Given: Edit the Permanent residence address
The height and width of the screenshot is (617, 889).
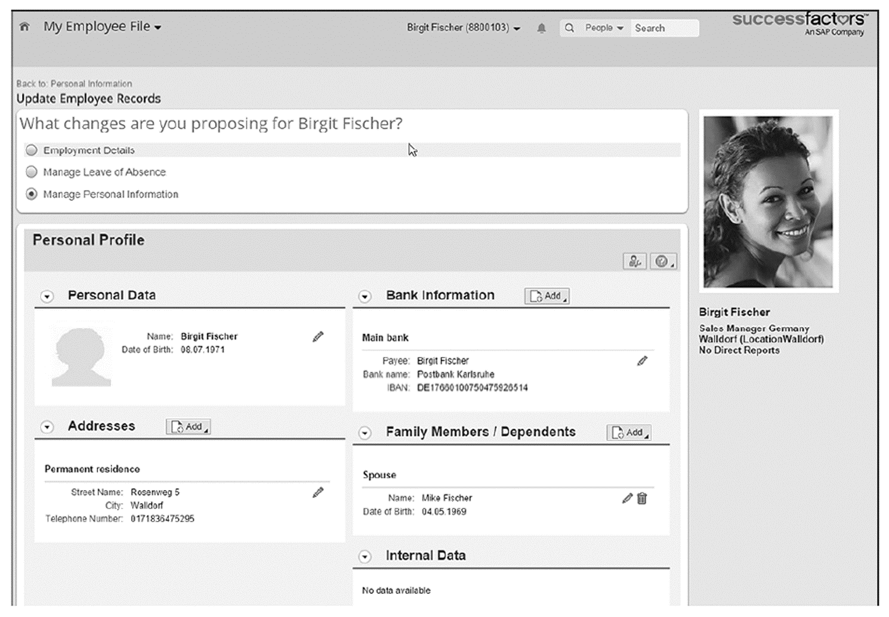Looking at the screenshot, I should 318,493.
